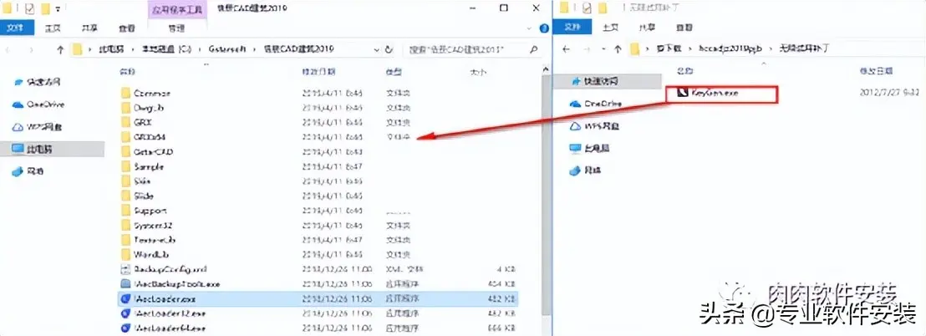Select the DwgLib folder name
Screen dimensions: 926x336
click(x=148, y=108)
